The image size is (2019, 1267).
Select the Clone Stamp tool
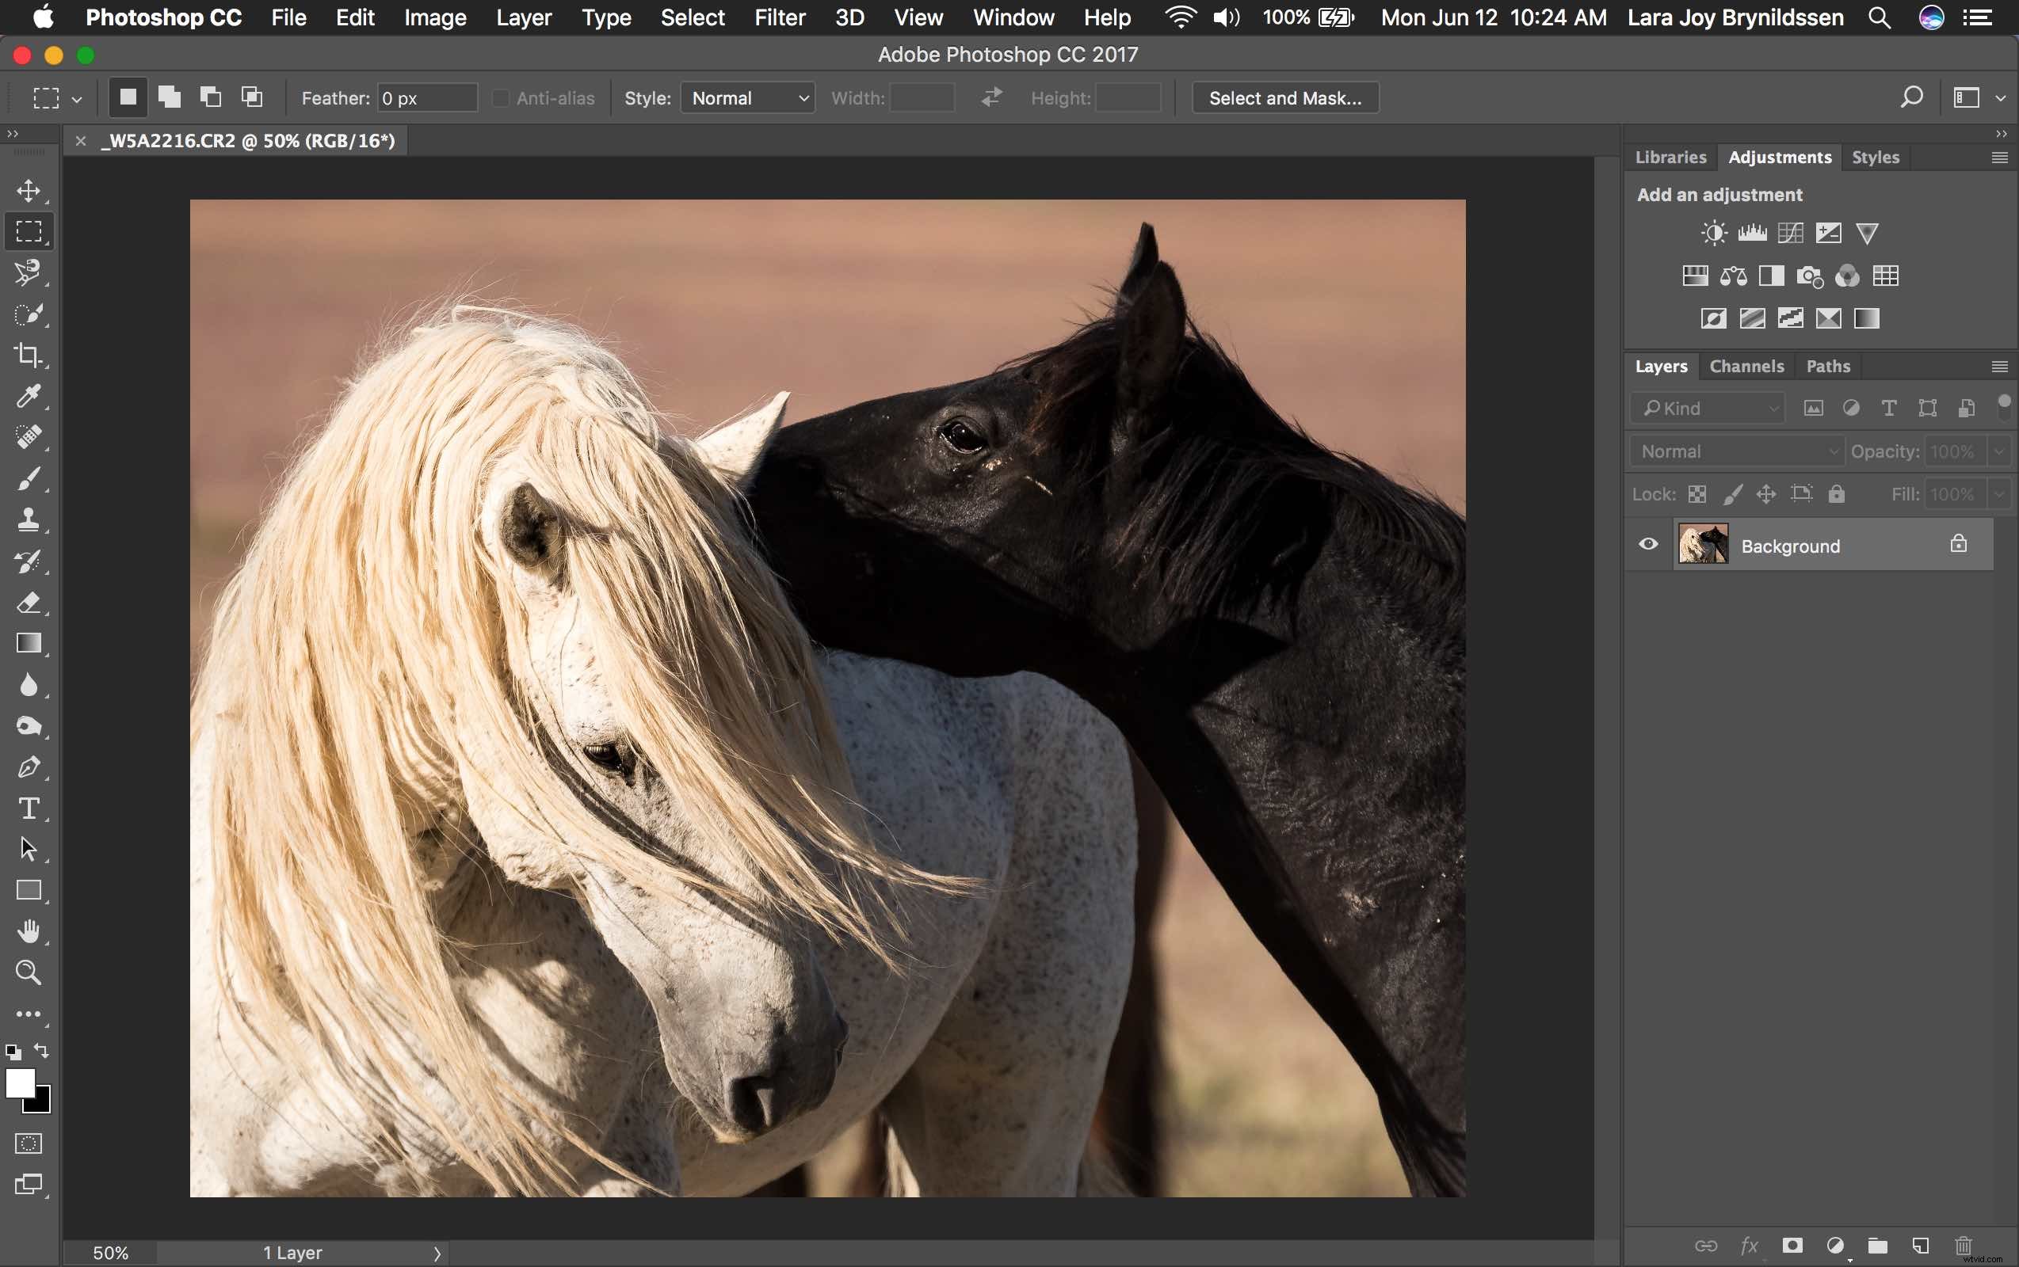pyautogui.click(x=29, y=519)
